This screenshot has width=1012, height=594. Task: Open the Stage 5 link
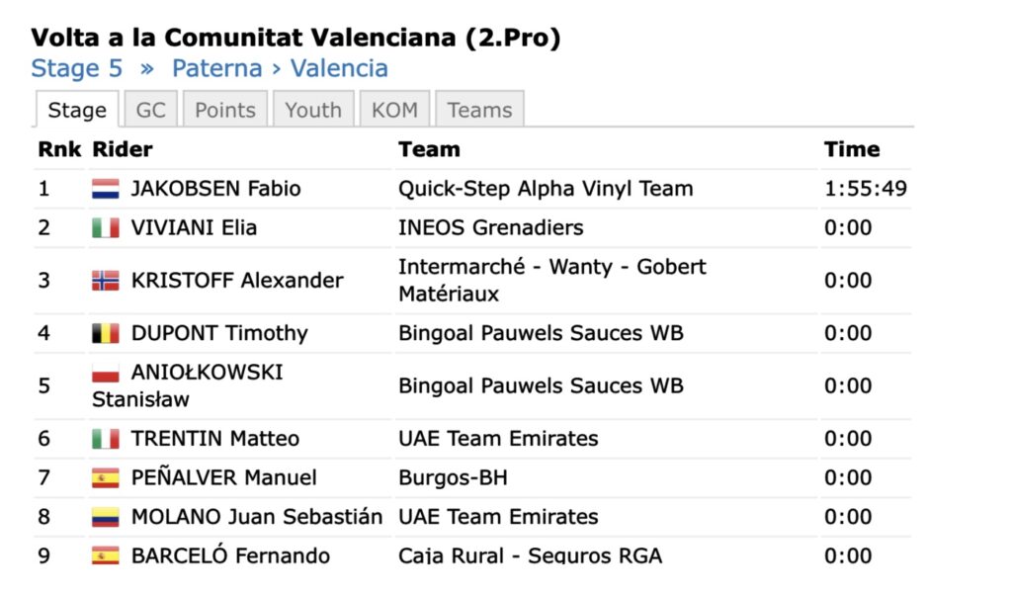click(77, 68)
